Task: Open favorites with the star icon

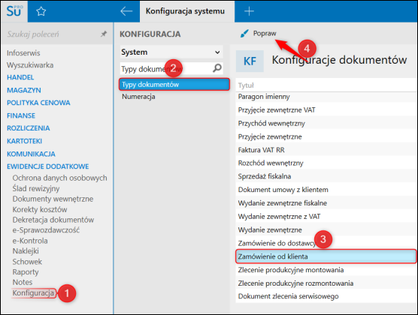Action: coord(41,11)
